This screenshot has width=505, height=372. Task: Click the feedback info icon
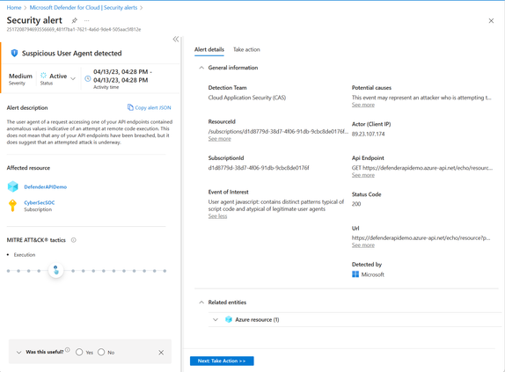[68, 350]
